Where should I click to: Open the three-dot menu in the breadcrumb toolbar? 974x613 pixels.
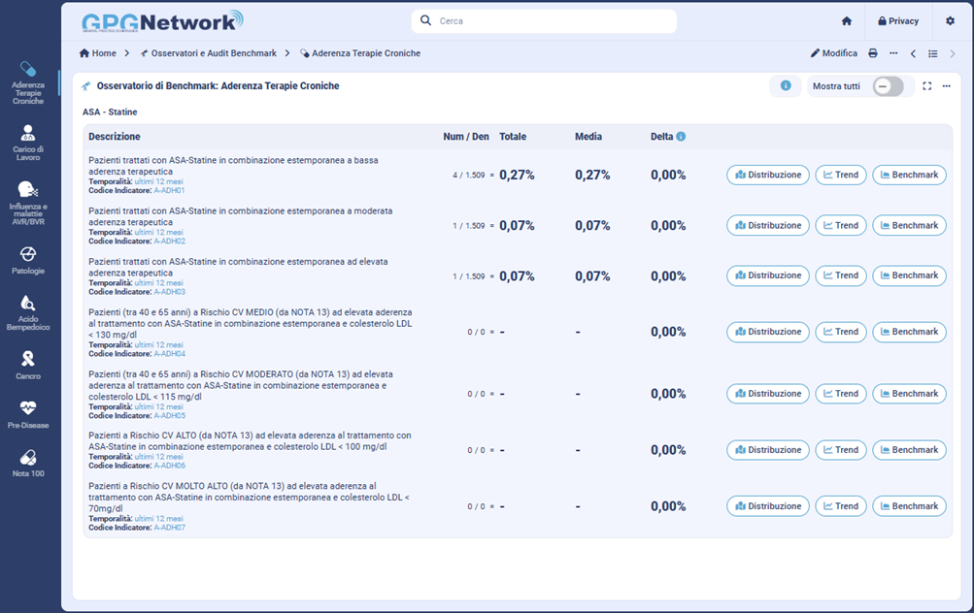click(893, 53)
